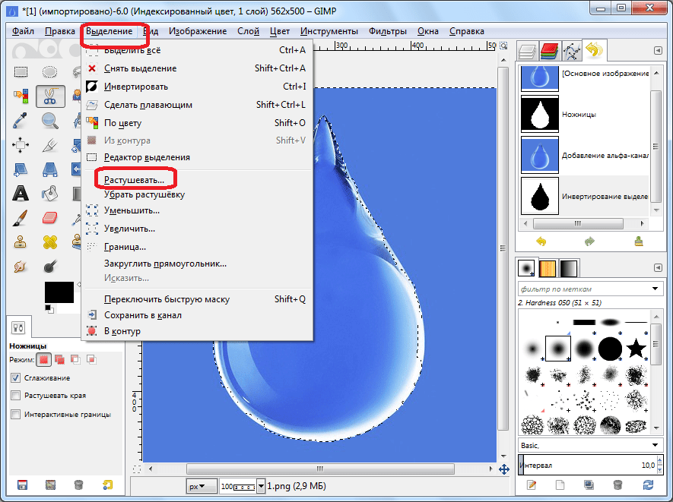Select the Dodge/Burn tool
Screen dimensions: 673x502
tap(49, 267)
